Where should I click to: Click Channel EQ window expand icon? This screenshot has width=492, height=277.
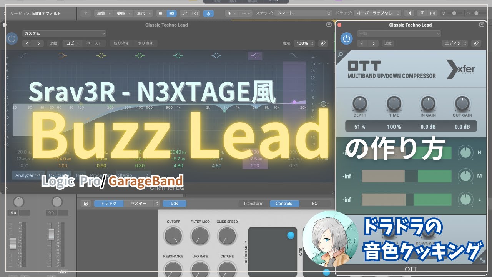pos(329,25)
